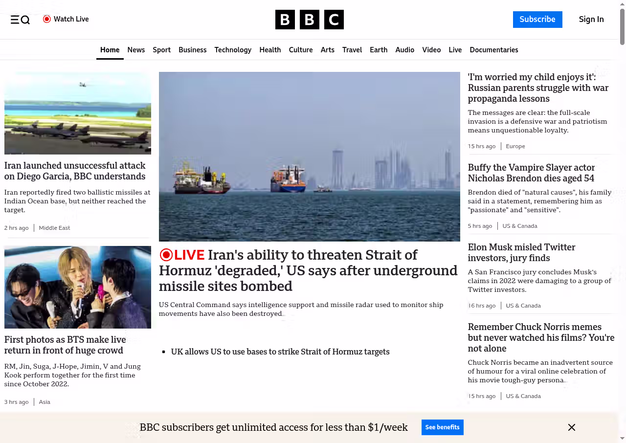Open the menu and search icon
The width and height of the screenshot is (626, 443).
[20, 20]
